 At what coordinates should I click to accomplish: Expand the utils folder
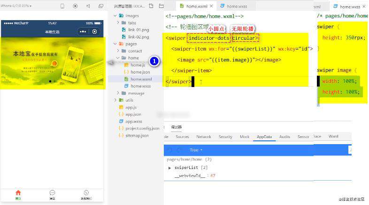point(115,100)
